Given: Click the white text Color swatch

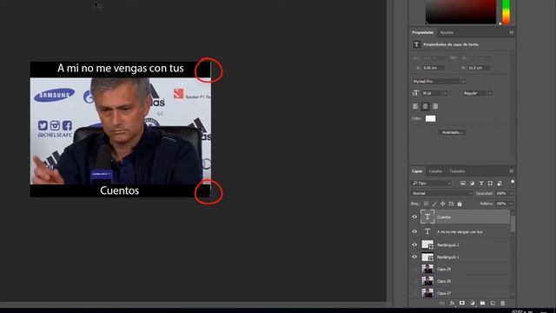Looking at the screenshot, I should tap(431, 118).
